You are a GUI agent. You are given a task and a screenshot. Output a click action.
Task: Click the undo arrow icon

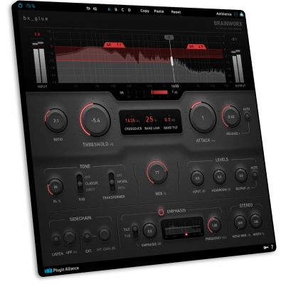click(x=88, y=9)
